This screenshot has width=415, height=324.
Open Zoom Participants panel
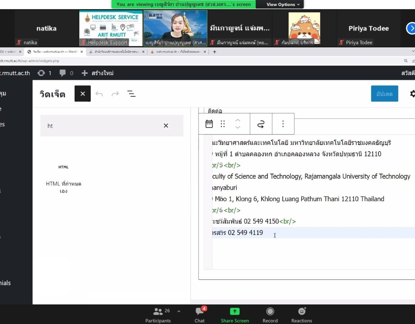coord(158,315)
